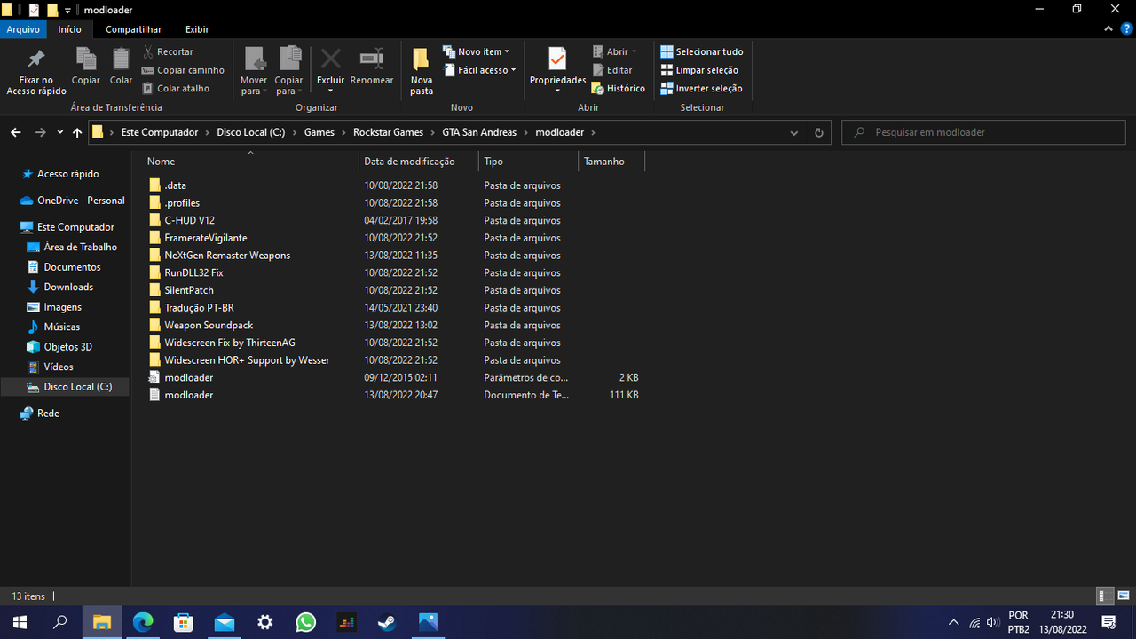
Task: Click Selecionar tudo in the ribbon
Action: 702,51
